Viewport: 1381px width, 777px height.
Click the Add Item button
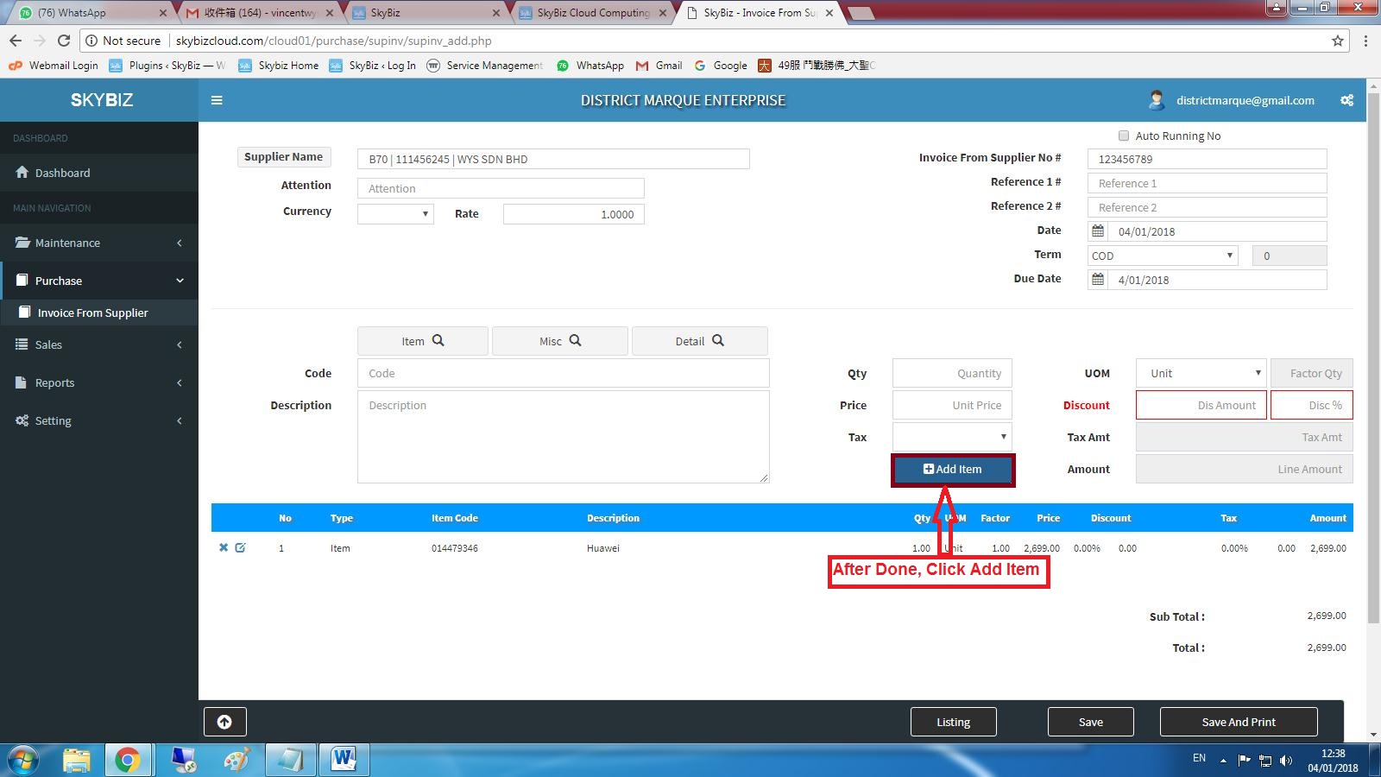coord(953,470)
